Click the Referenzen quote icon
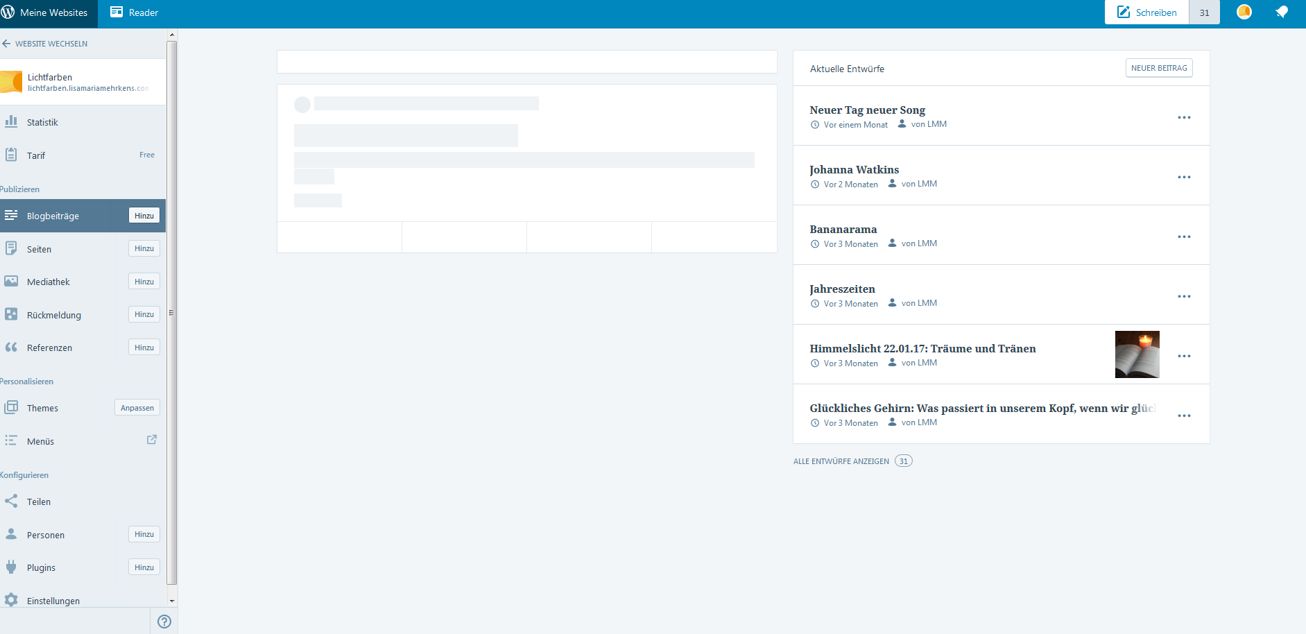 click(x=11, y=347)
